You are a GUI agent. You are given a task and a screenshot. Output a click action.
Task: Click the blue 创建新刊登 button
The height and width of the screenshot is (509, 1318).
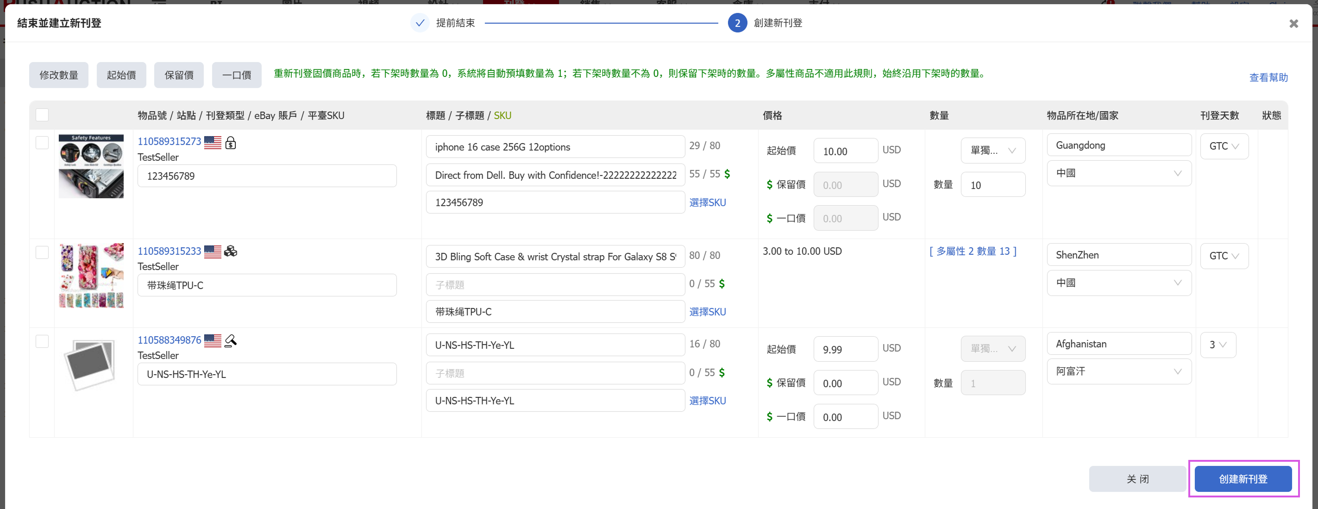(1243, 479)
